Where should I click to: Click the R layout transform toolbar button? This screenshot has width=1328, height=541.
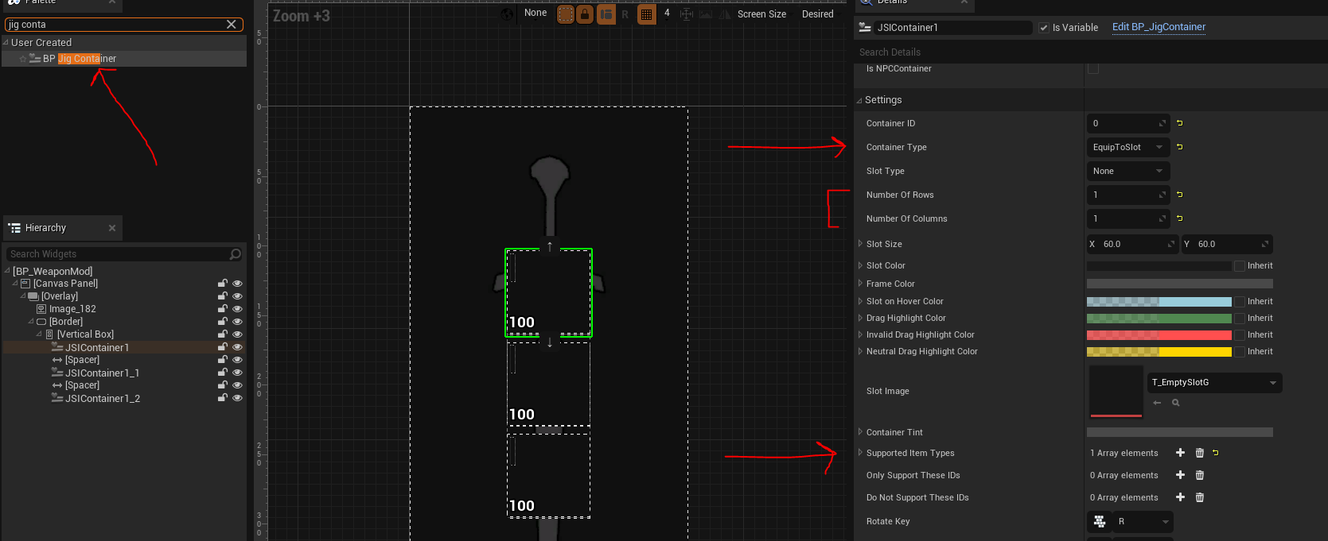click(625, 14)
